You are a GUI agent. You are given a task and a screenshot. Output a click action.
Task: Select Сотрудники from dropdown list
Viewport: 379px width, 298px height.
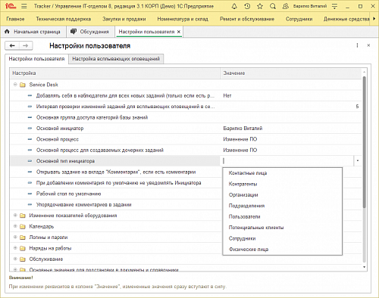point(282,238)
